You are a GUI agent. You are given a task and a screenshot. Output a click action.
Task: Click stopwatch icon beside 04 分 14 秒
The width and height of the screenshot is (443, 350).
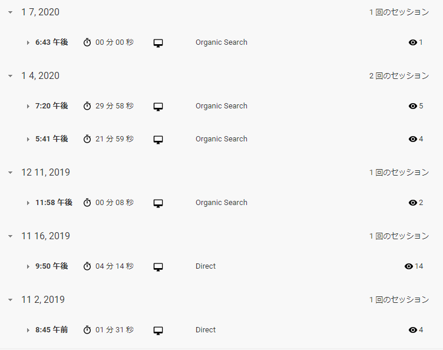(x=87, y=266)
